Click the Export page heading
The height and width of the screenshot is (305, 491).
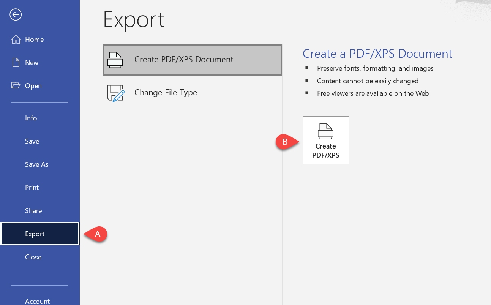click(x=134, y=20)
